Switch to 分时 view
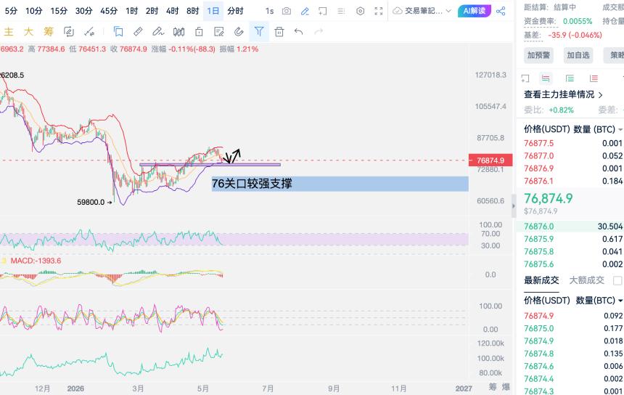Viewport: 624px width, 395px height. (235, 11)
